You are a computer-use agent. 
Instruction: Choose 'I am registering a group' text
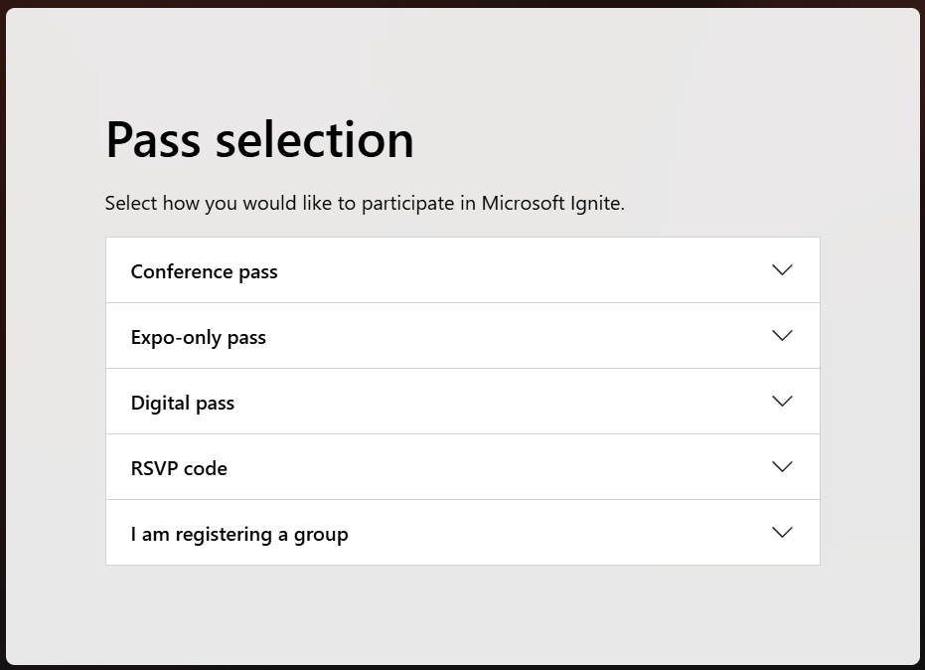click(239, 534)
